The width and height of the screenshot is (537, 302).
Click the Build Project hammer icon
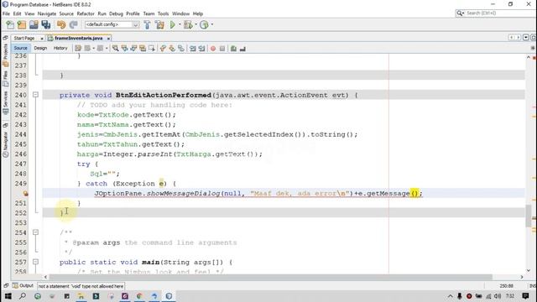coord(147,24)
